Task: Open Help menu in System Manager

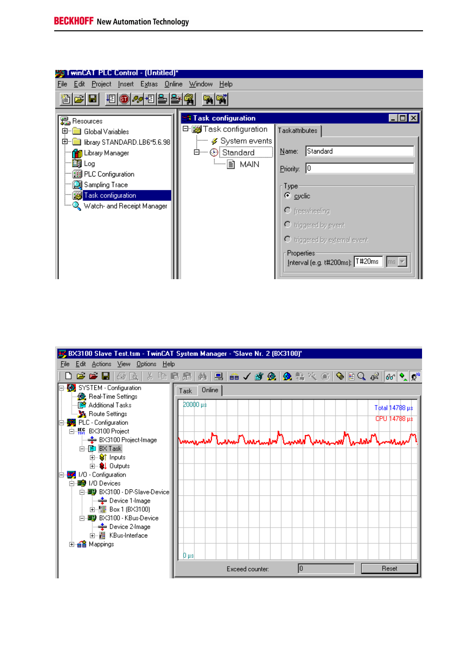Action: coord(169,364)
